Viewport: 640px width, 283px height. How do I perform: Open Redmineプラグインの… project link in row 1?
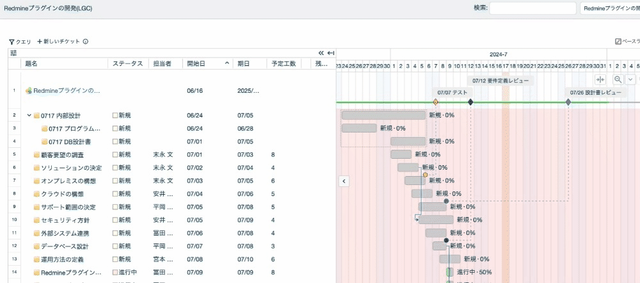tap(67, 91)
